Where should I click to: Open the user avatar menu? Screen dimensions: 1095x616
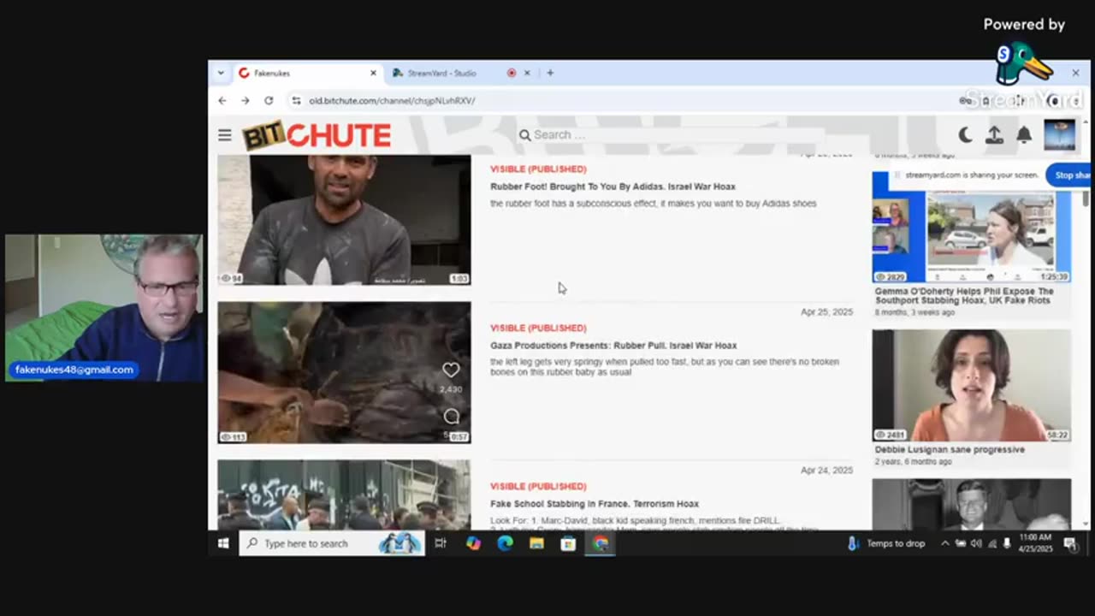[1059, 135]
